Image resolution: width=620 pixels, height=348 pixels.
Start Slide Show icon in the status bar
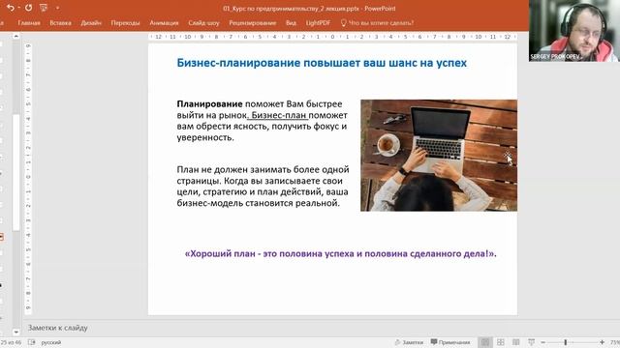(x=532, y=342)
